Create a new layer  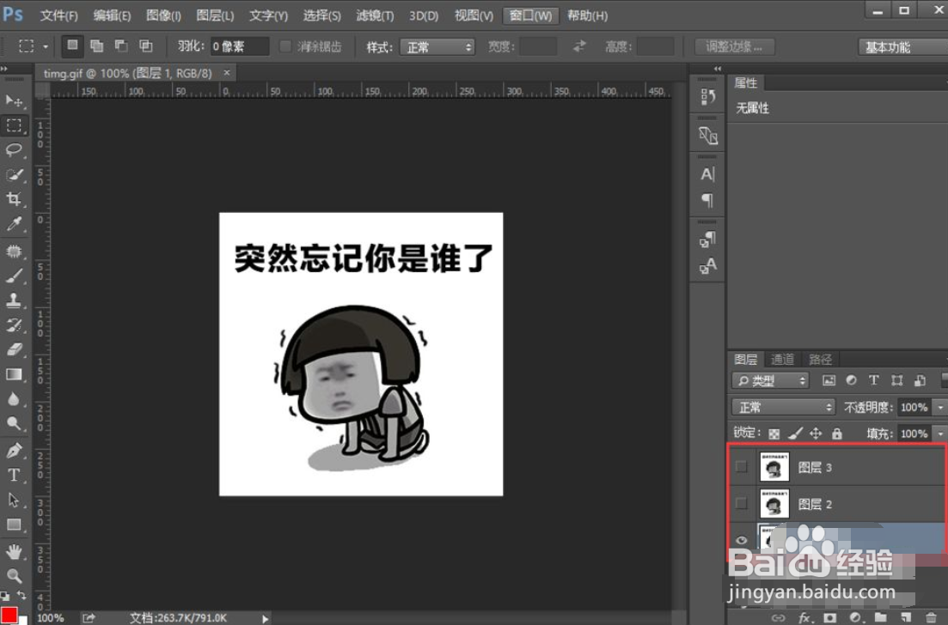pos(906,618)
